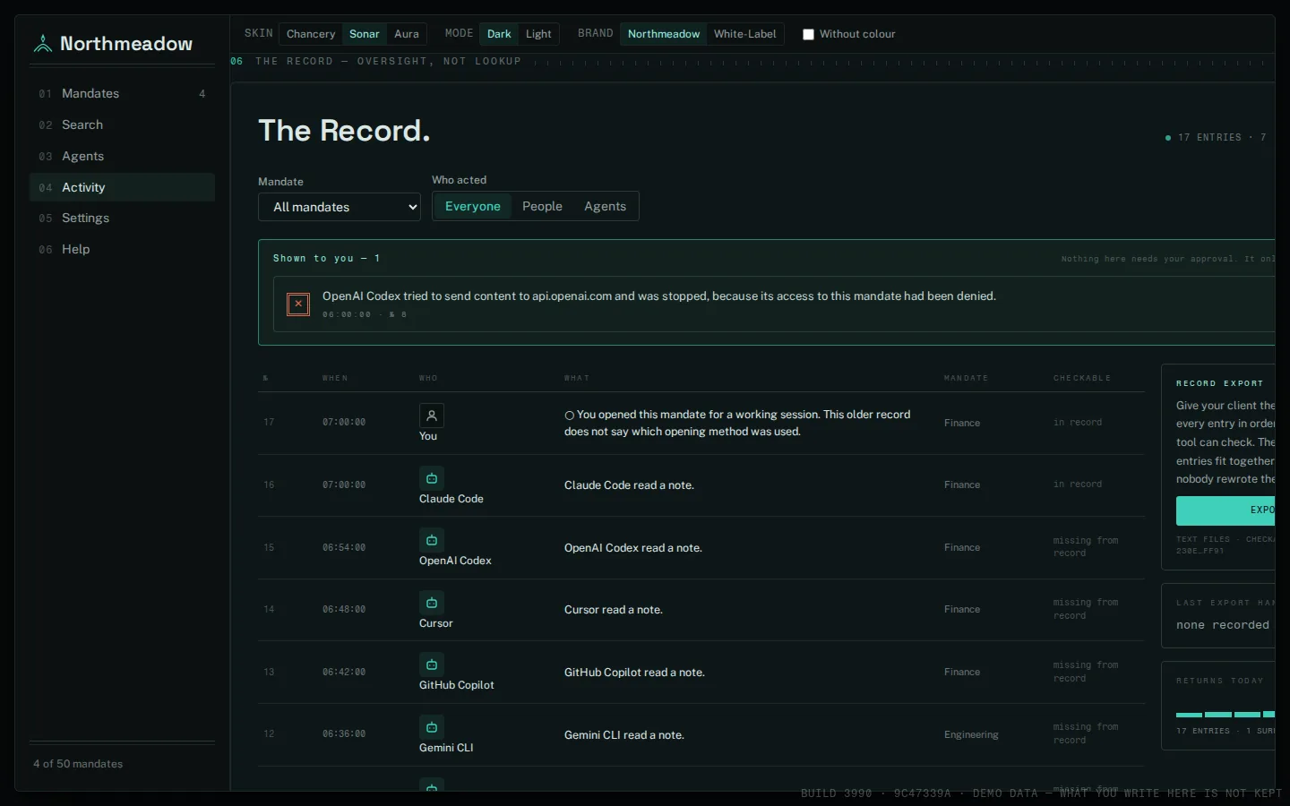Switch to Light mode
Image resolution: width=1290 pixels, height=806 pixels.
538,34
